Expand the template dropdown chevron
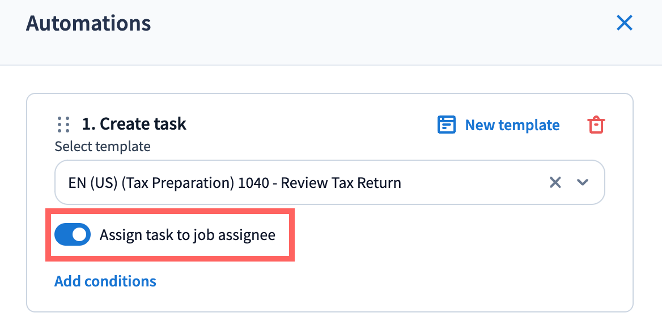The image size is (662, 317). (583, 182)
